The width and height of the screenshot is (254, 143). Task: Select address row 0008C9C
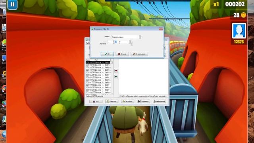click(98, 85)
